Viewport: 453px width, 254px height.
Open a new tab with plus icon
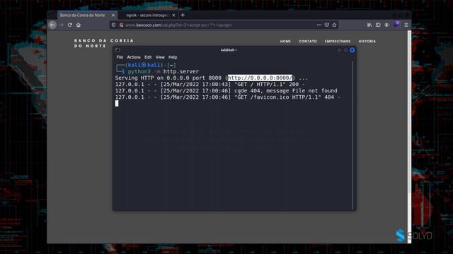click(x=183, y=16)
